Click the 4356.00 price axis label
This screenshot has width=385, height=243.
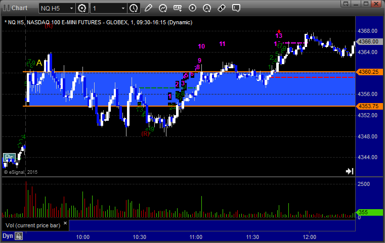(368, 94)
